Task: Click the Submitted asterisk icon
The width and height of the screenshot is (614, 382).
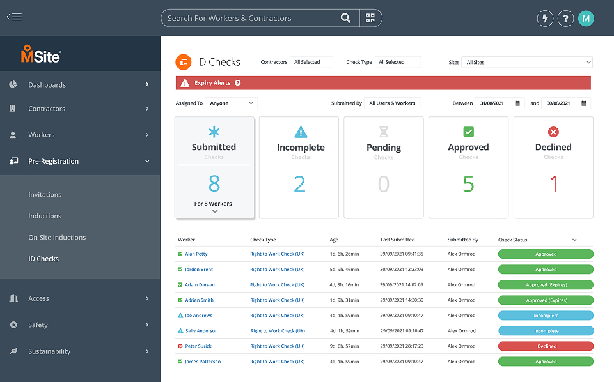Action: (214, 132)
